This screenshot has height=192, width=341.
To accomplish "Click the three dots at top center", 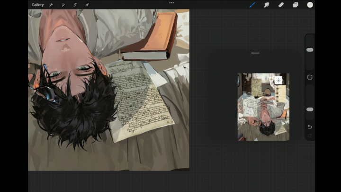I will pyautogui.click(x=171, y=3).
